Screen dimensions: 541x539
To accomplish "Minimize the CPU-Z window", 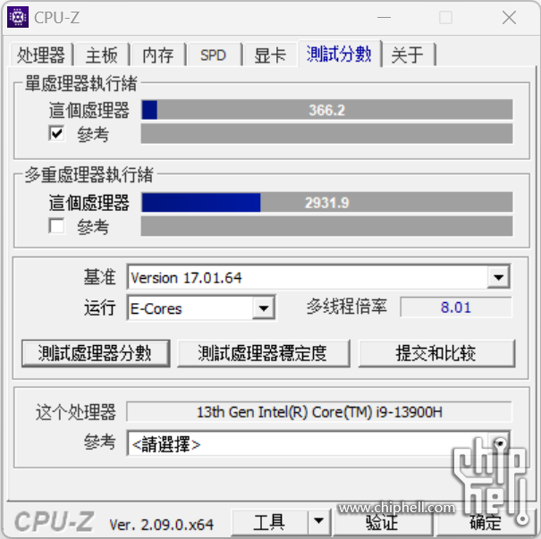I will click(x=384, y=17).
